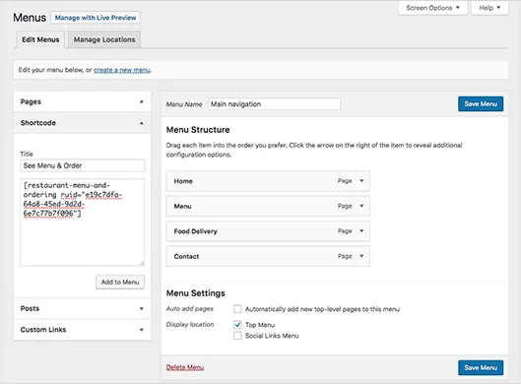This screenshot has height=384, width=521.
Task: Click the Delete Menu link
Action: pyautogui.click(x=185, y=367)
